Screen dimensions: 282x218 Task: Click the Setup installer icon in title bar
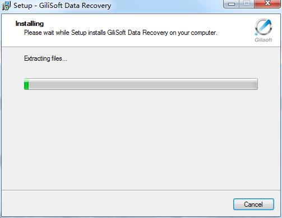point(6,6)
